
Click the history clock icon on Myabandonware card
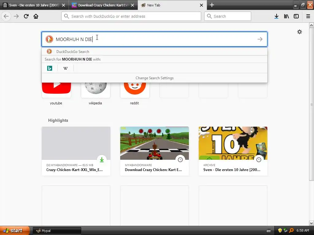click(x=180, y=159)
